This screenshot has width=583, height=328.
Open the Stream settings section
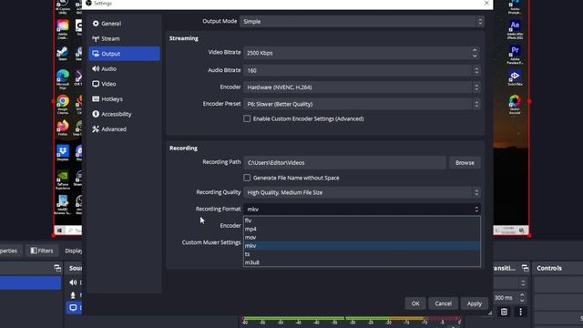pyautogui.click(x=124, y=38)
